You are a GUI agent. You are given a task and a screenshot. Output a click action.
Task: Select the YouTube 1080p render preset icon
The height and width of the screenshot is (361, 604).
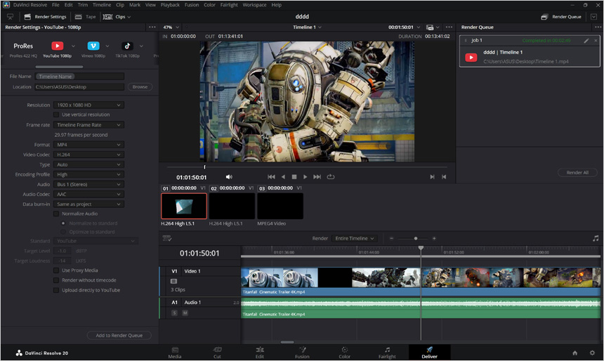point(58,46)
